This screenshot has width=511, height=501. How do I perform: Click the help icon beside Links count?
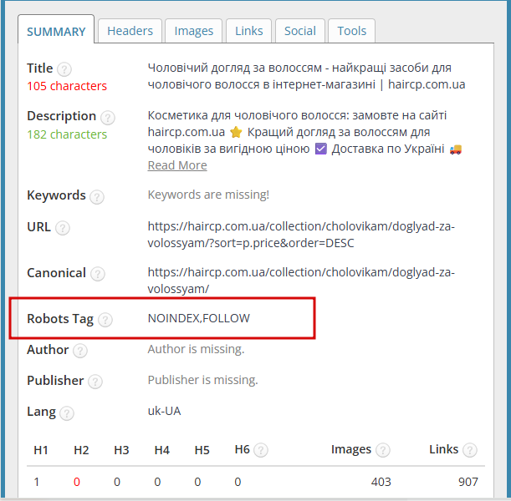[x=470, y=451]
